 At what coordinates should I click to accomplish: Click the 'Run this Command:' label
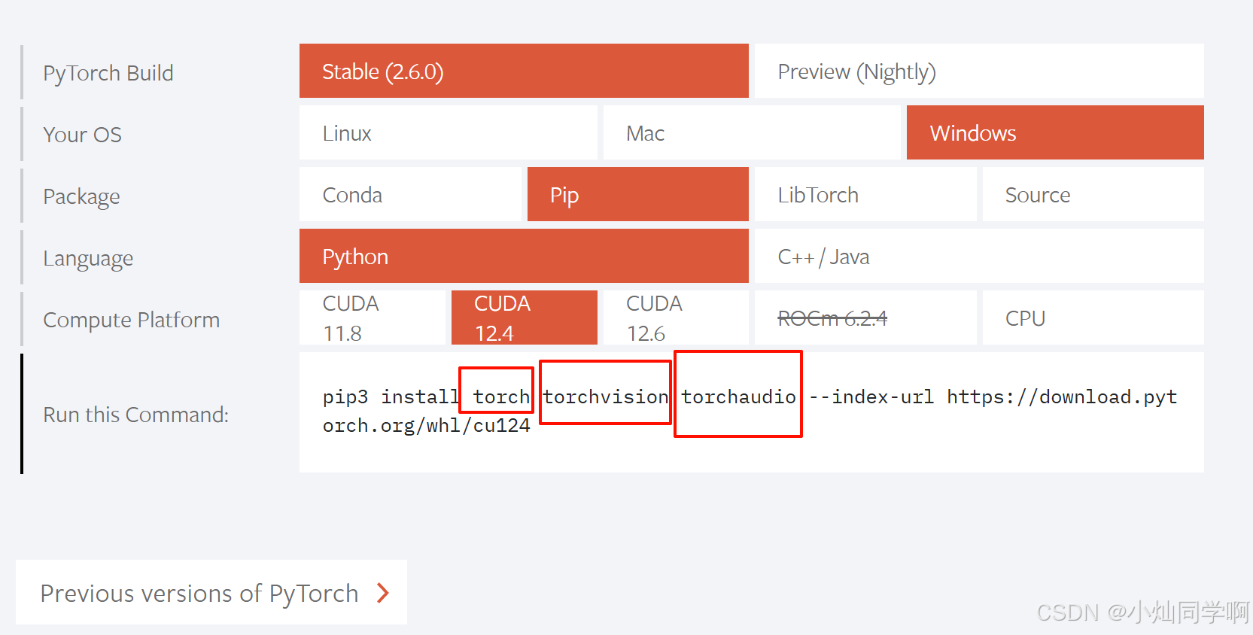136,415
